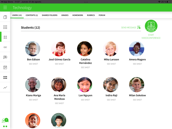Click the name José Gómez García
The height and width of the screenshot is (129, 172).
(60, 60)
